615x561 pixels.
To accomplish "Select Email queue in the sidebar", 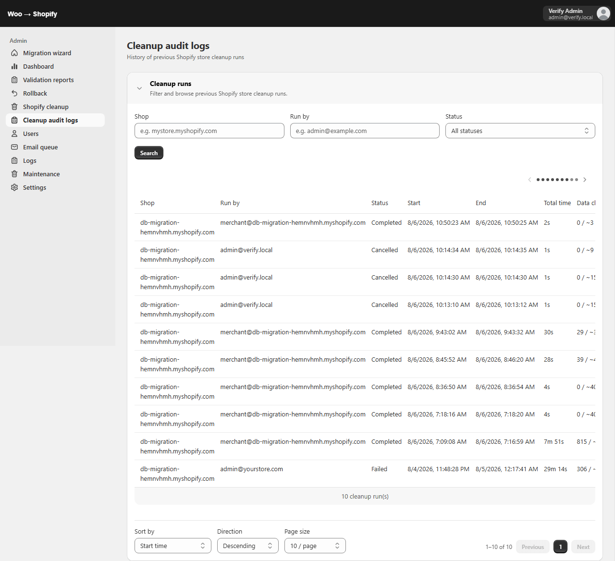I will point(55,147).
